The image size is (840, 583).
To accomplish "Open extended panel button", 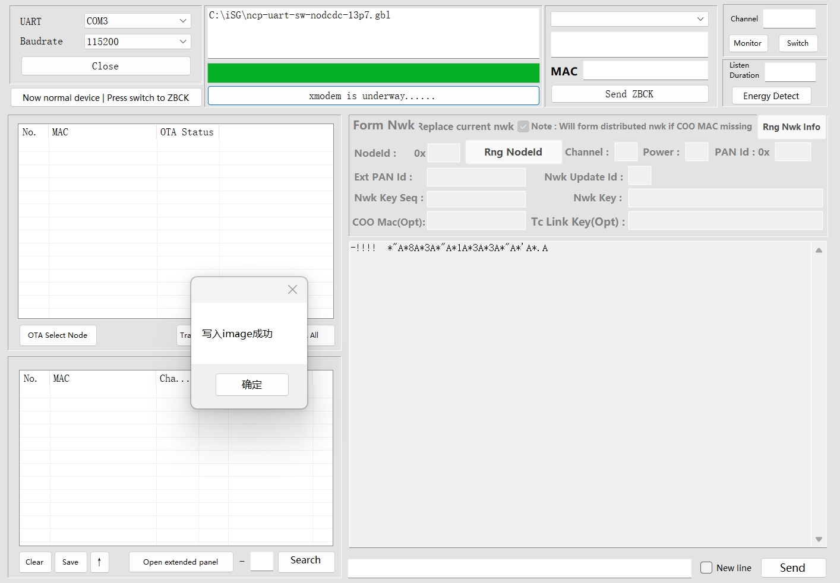I will tap(181, 562).
